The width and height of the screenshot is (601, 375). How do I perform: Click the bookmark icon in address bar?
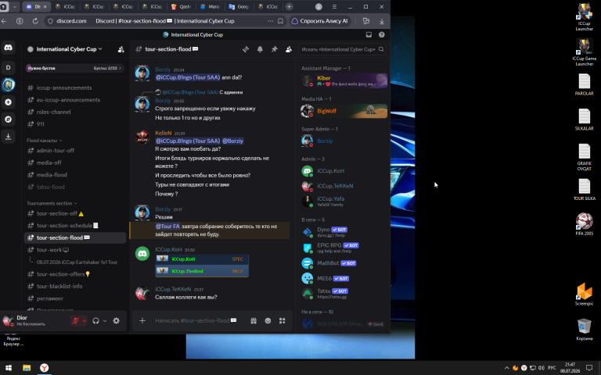[x=280, y=21]
